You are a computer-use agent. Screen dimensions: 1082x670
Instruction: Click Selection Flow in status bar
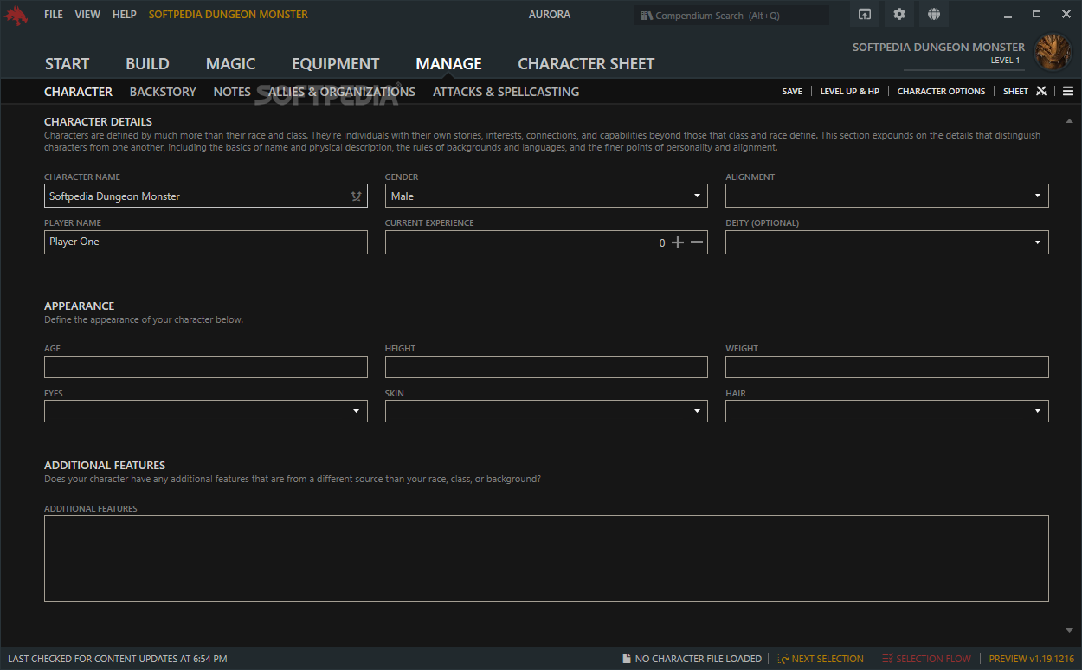click(933, 659)
